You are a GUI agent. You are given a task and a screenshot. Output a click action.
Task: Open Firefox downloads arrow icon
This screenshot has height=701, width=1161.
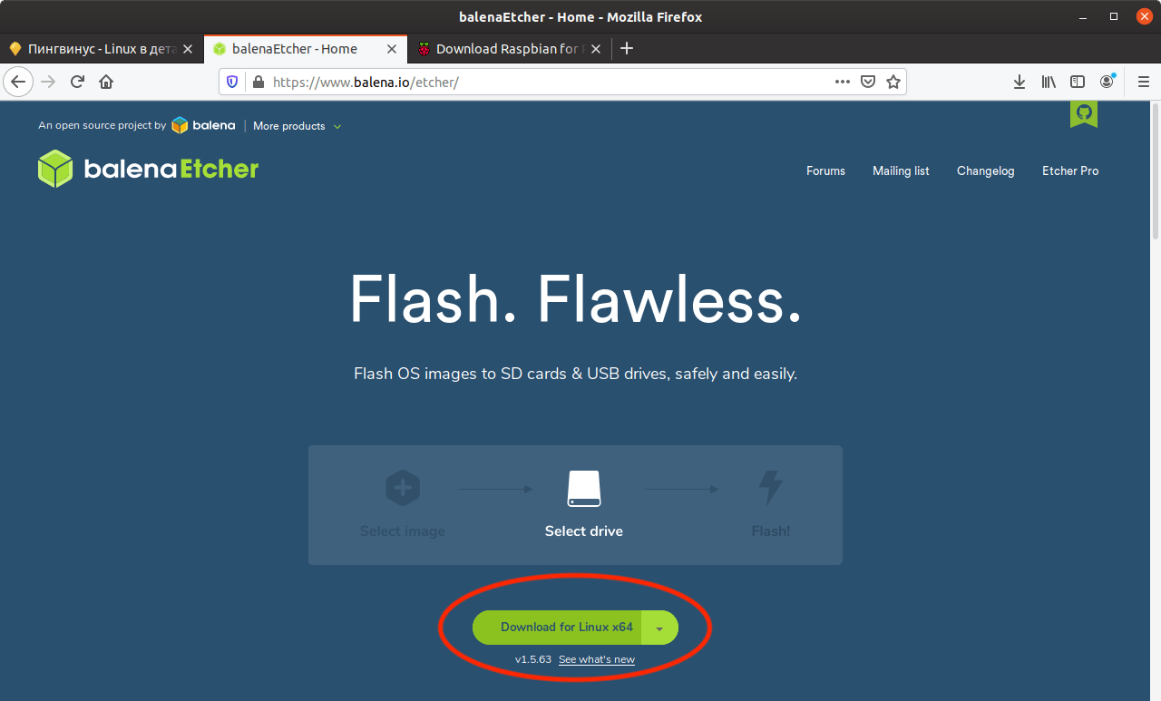(1020, 82)
